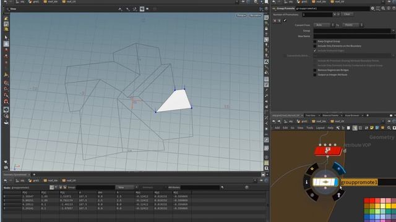396x222 pixels.
Task: Click the lock icon on viewport right toolbar
Action: 266,29
